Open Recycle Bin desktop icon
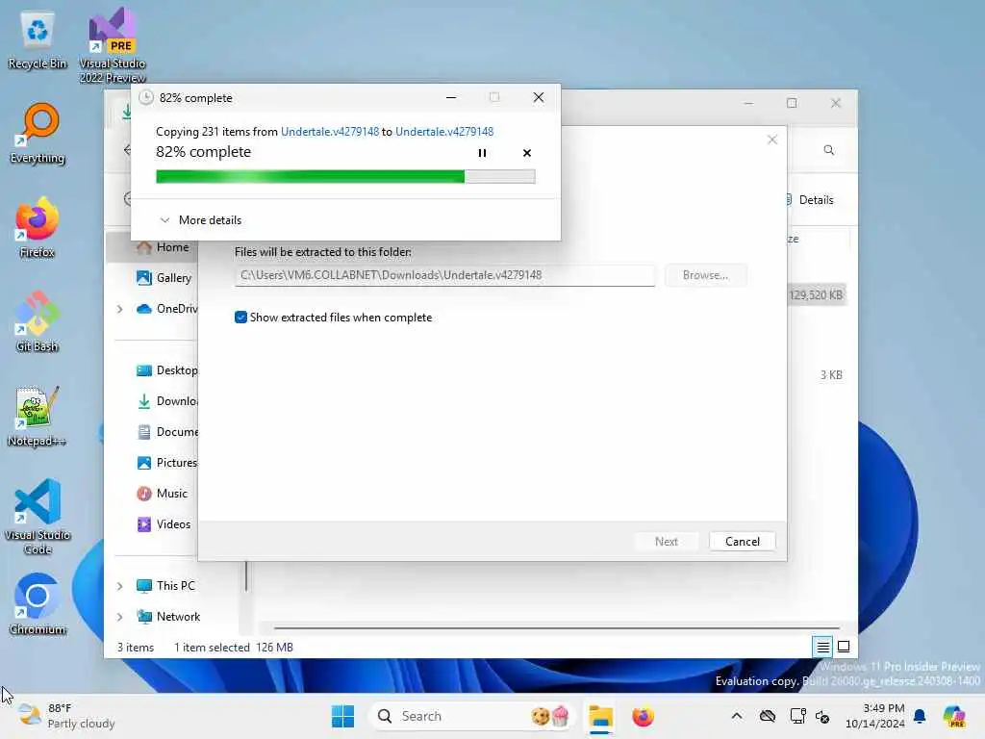This screenshot has height=739, width=985. click(x=38, y=41)
